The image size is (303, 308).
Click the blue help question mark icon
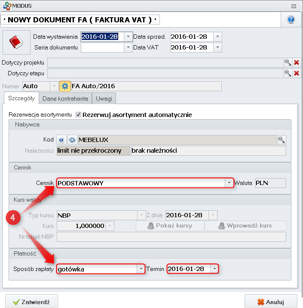[291, 19]
